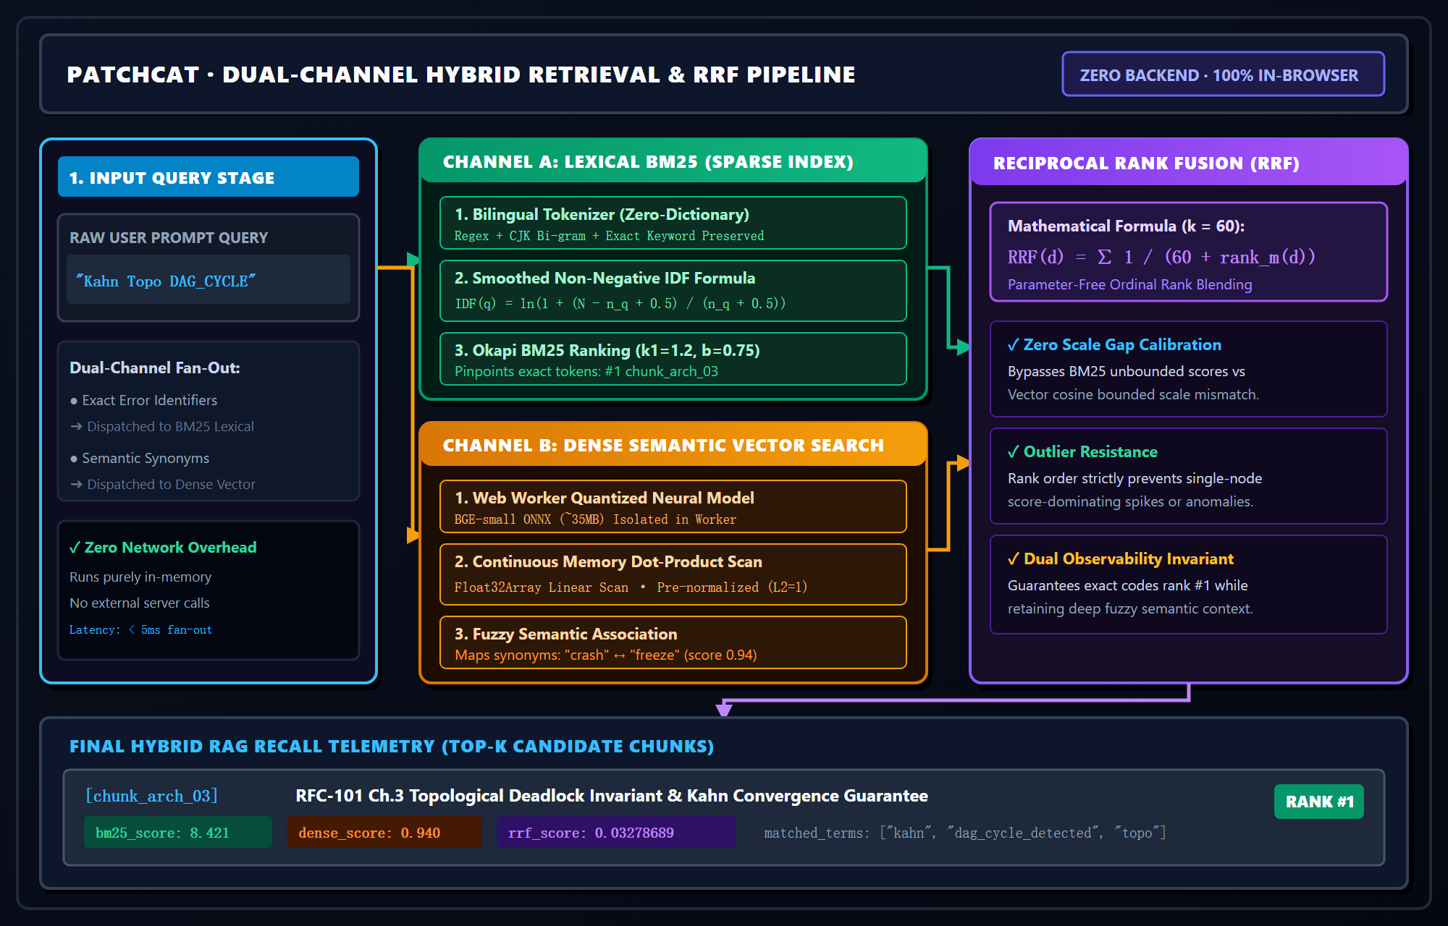The height and width of the screenshot is (926, 1448).
Task: Click the RFC-101 Ch.3 Topological Deadlock title
Action: coord(612,796)
